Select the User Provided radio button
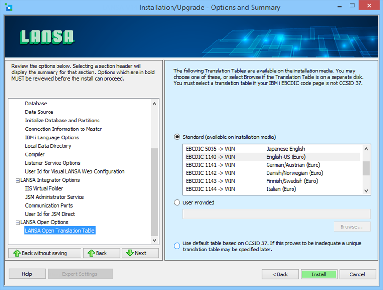 point(177,202)
